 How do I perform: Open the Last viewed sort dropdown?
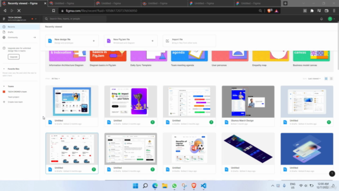[x=314, y=79]
